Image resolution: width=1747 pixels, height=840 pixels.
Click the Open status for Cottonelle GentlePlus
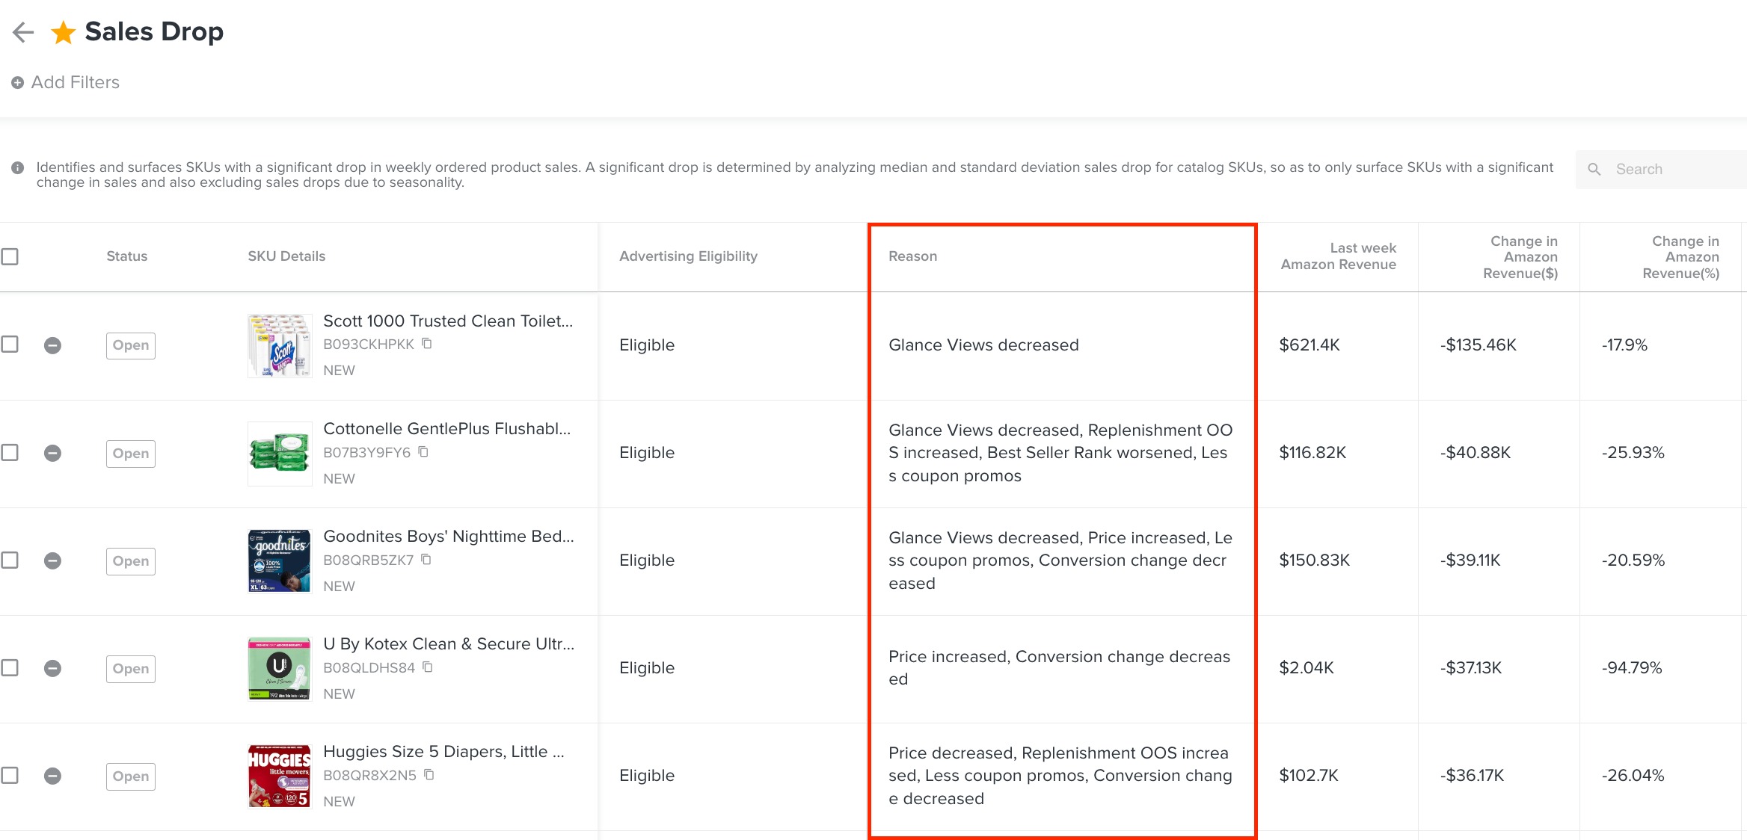[x=131, y=454]
